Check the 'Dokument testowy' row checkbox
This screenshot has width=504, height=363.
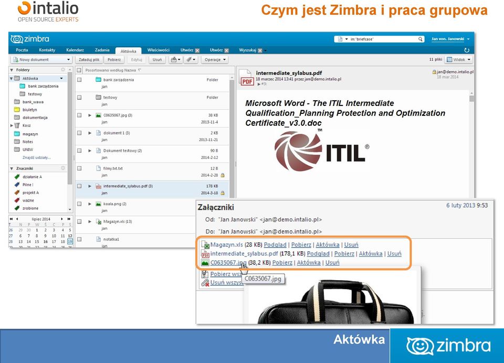[x=79, y=151]
